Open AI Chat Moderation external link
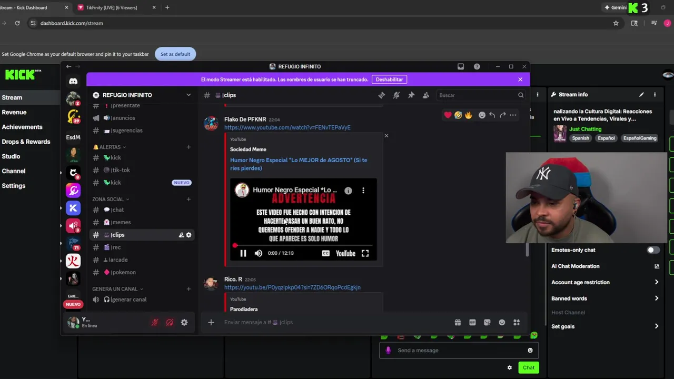Image resolution: width=674 pixels, height=379 pixels. (x=657, y=266)
